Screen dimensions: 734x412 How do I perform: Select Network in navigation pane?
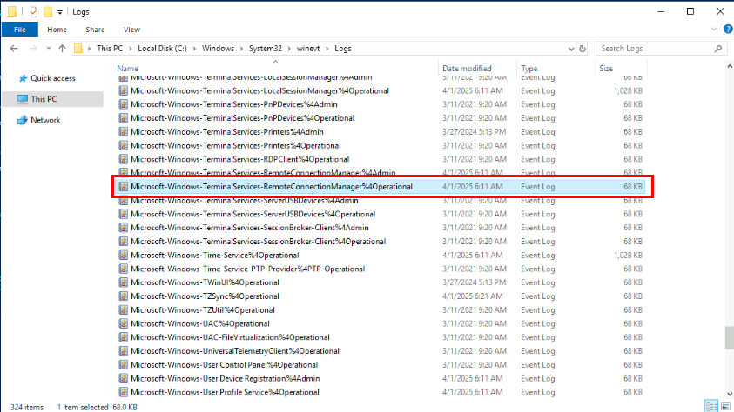coord(45,120)
